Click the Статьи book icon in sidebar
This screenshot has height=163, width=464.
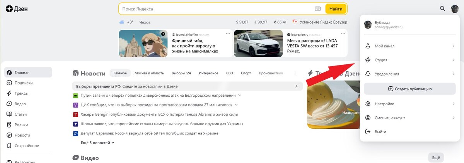(9, 114)
